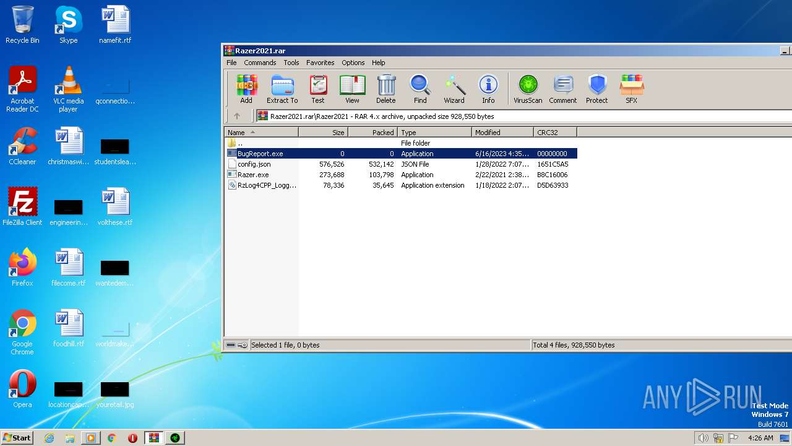
Task: Sort by Name column header
Action: (x=261, y=132)
